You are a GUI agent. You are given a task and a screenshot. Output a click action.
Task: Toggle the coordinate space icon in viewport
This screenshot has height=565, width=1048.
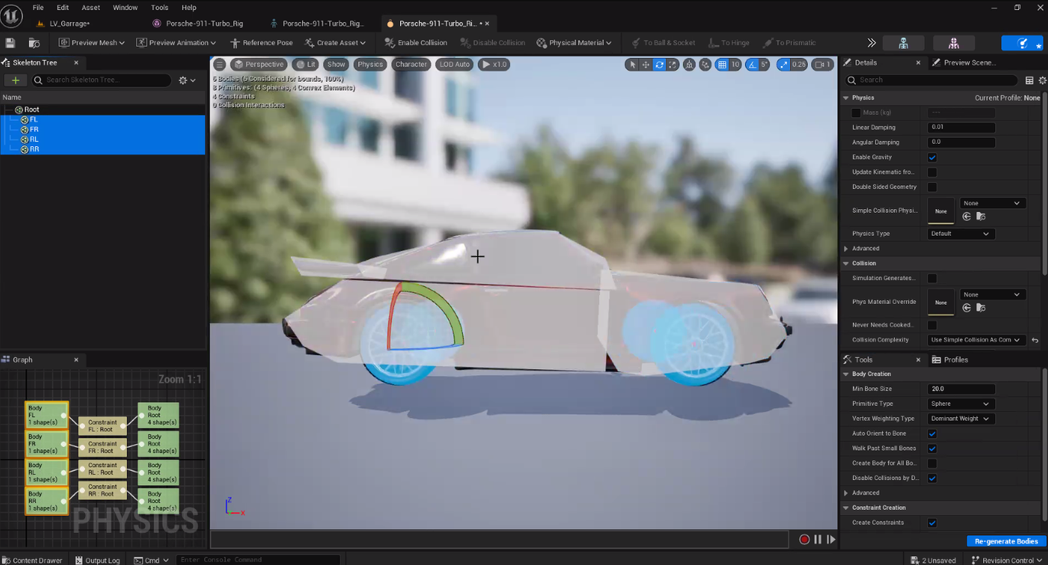tap(689, 64)
